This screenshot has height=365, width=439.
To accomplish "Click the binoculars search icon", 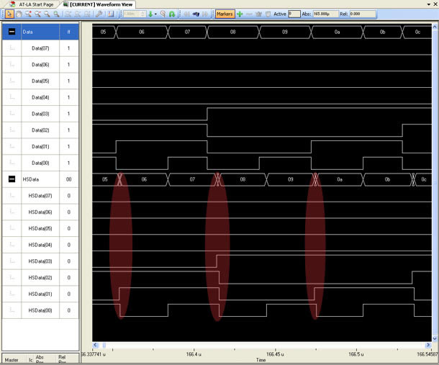I will [195, 14].
